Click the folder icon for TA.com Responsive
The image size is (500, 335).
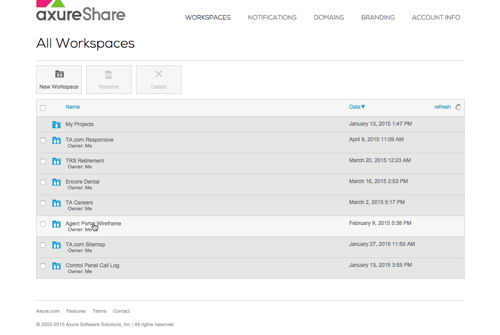[x=56, y=140]
